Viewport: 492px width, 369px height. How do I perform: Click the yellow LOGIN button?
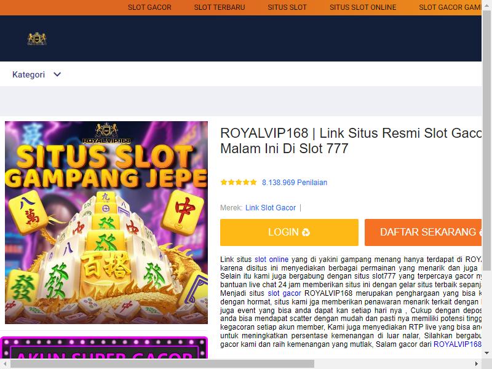point(289,232)
